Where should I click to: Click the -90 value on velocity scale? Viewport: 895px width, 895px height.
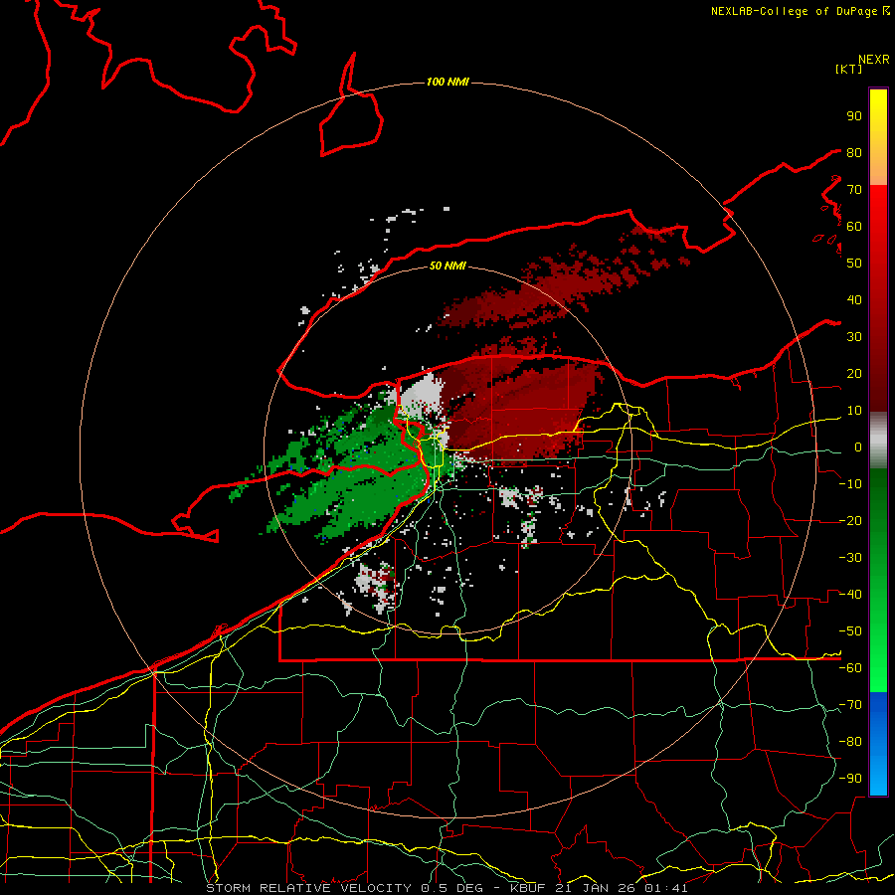point(850,779)
